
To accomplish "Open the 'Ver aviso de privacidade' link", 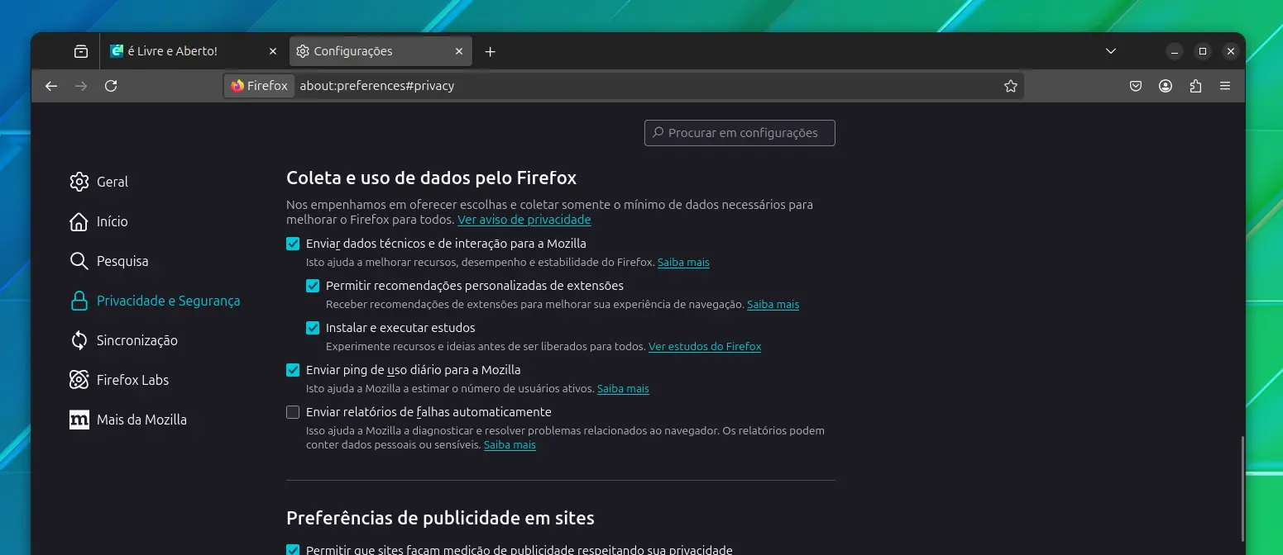I will pos(524,220).
